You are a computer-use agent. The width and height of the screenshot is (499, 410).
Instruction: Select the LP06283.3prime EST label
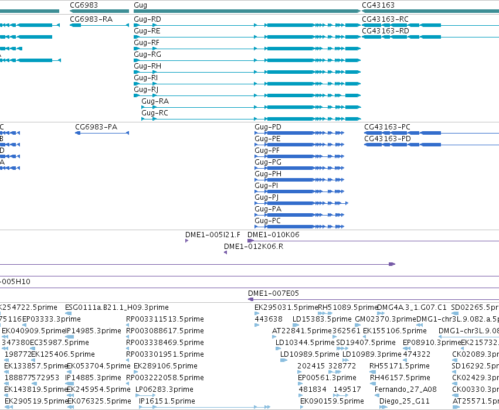point(164,389)
